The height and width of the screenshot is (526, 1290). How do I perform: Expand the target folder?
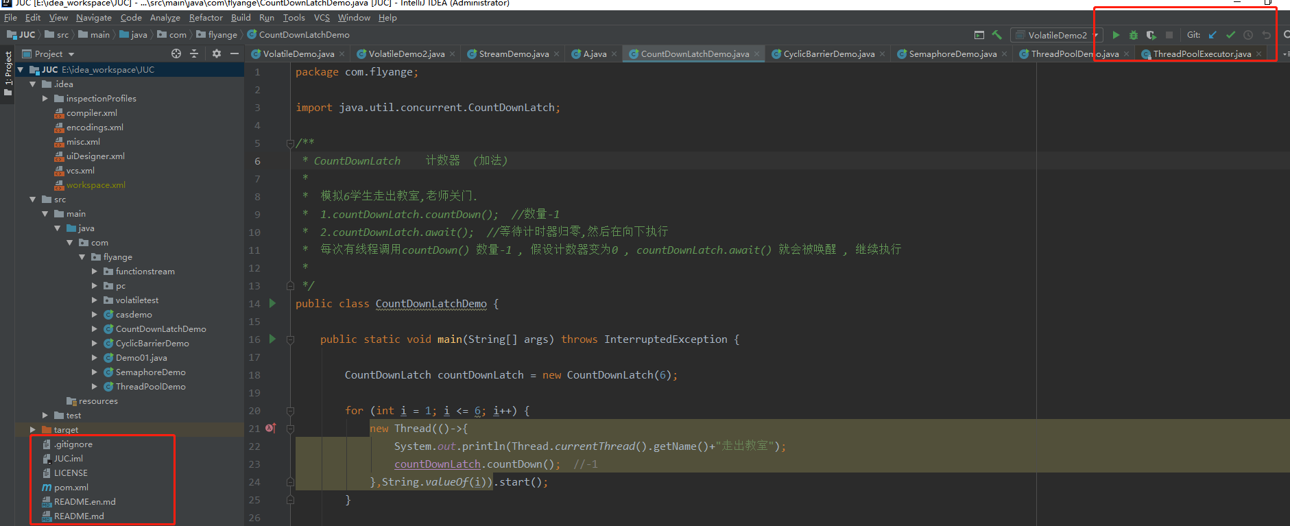[x=33, y=430]
